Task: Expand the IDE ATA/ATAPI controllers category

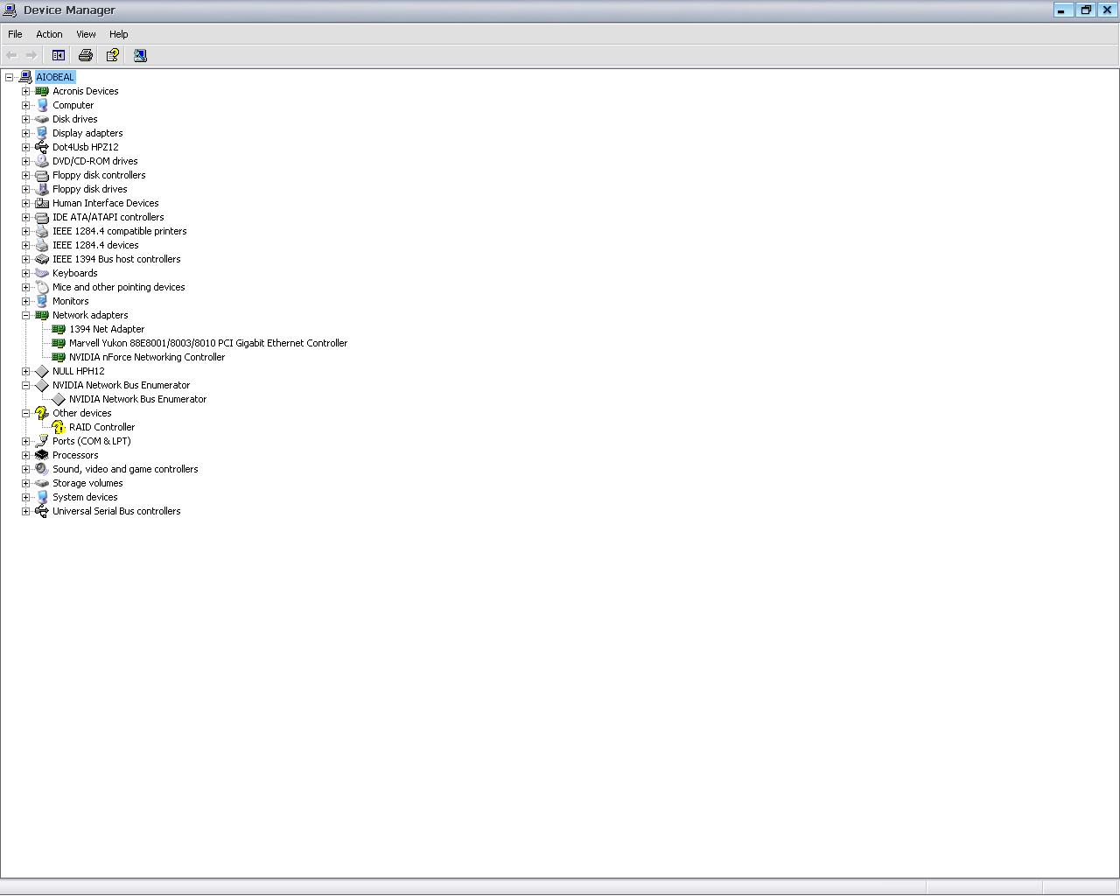Action: [26, 217]
